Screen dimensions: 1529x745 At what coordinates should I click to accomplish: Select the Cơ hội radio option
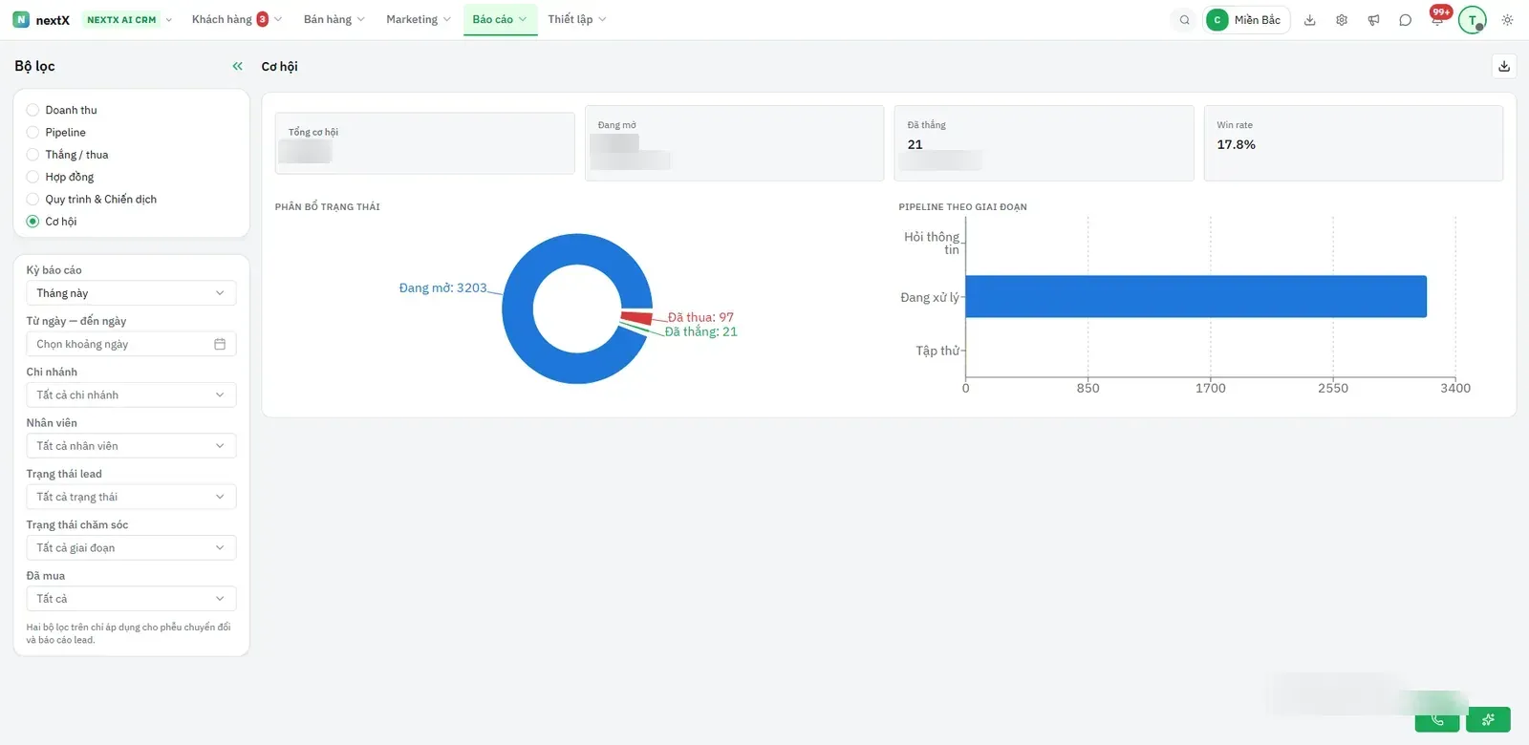(32, 222)
